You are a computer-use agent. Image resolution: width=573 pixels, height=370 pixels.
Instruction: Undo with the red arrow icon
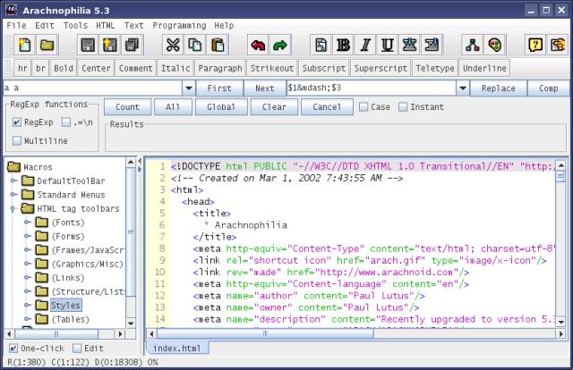[x=258, y=46]
